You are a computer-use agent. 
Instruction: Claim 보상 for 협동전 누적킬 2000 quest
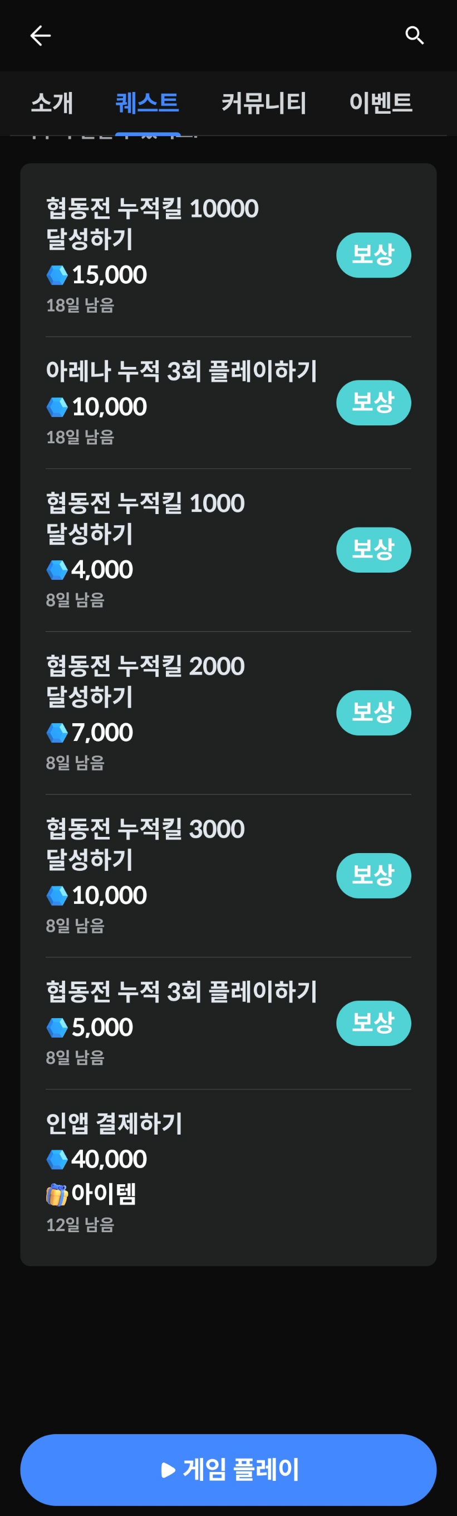coord(374,713)
